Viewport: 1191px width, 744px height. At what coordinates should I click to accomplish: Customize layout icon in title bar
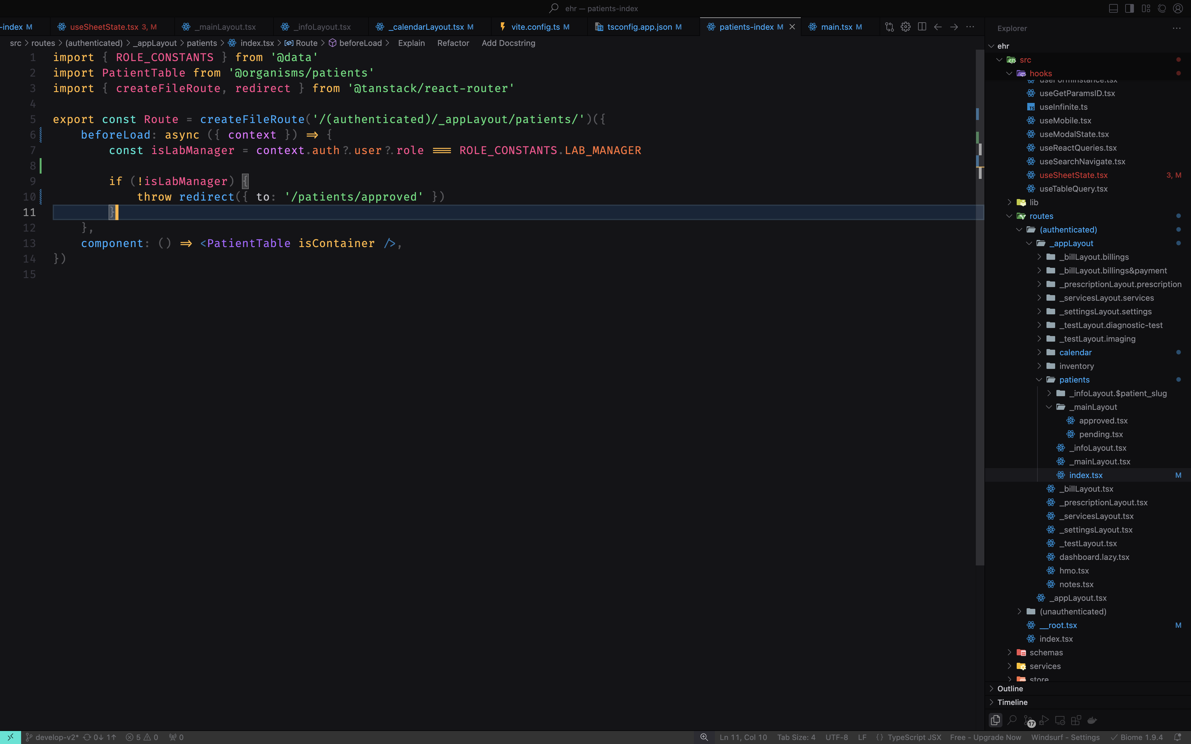(x=1146, y=8)
